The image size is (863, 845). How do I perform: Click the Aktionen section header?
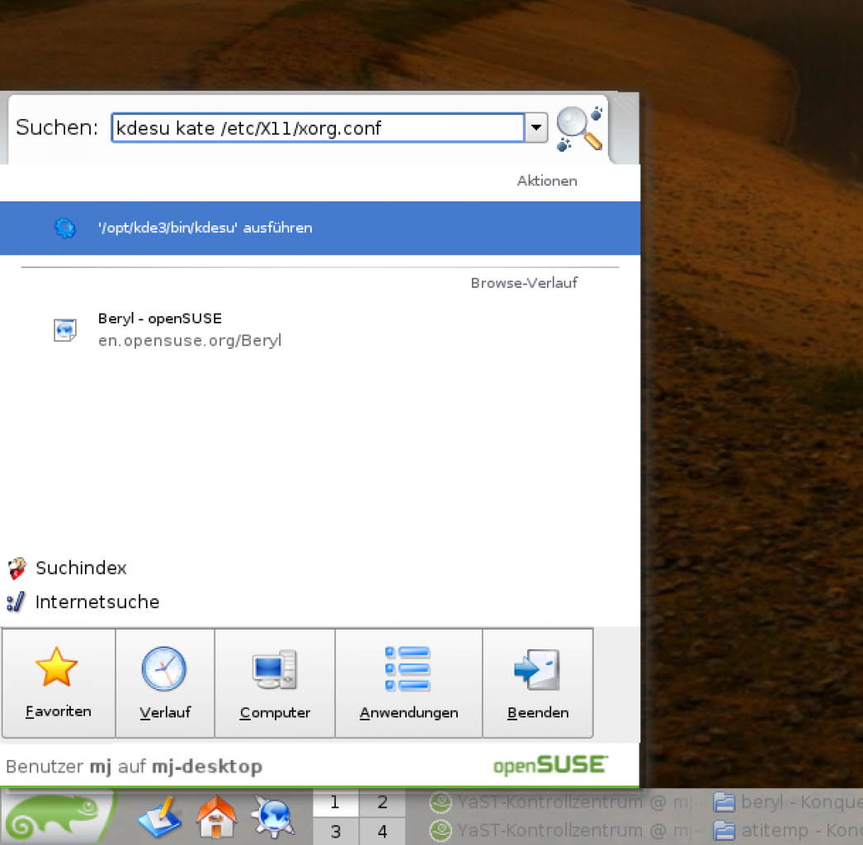[x=547, y=181]
